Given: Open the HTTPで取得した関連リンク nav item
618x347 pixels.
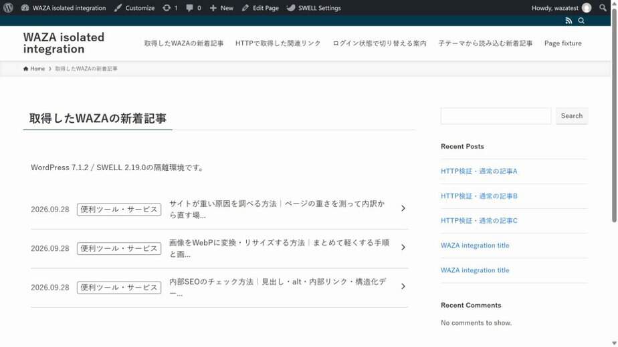Looking at the screenshot, I should (278, 43).
